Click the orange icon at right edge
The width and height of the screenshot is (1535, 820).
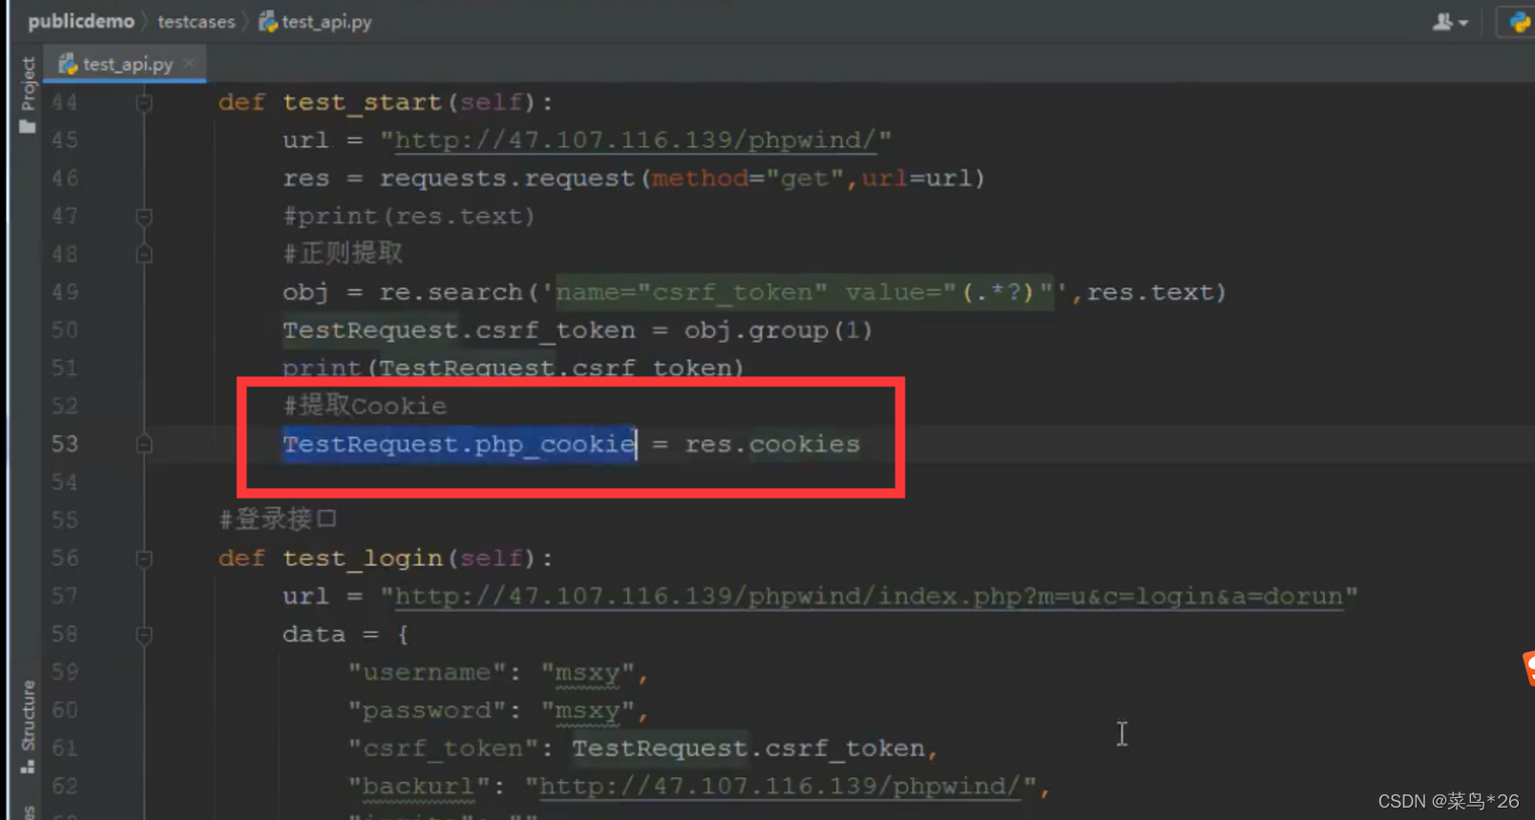pos(1527,668)
